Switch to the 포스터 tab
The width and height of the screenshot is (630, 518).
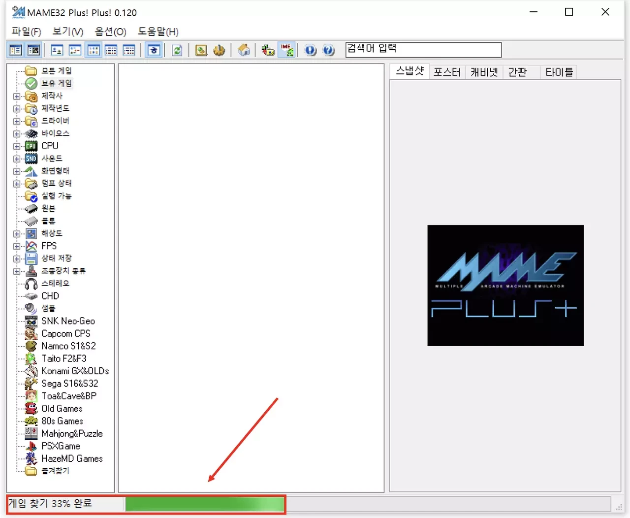446,71
